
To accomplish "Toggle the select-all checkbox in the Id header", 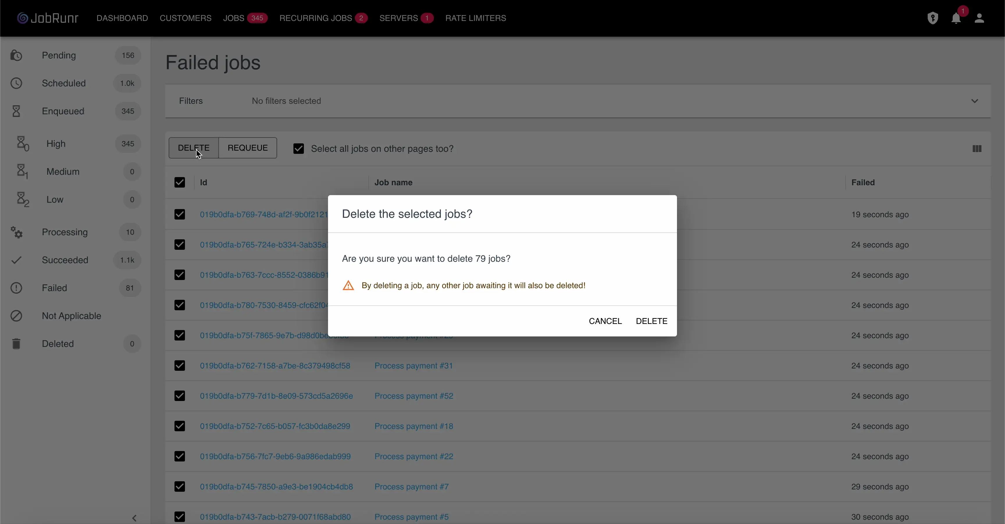I will pyautogui.click(x=179, y=182).
